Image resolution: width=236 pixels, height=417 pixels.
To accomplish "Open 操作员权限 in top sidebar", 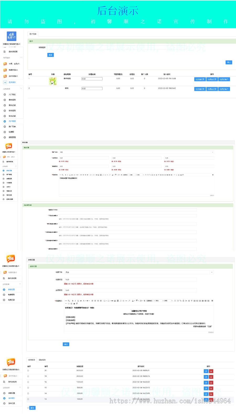I will click(10, 52).
